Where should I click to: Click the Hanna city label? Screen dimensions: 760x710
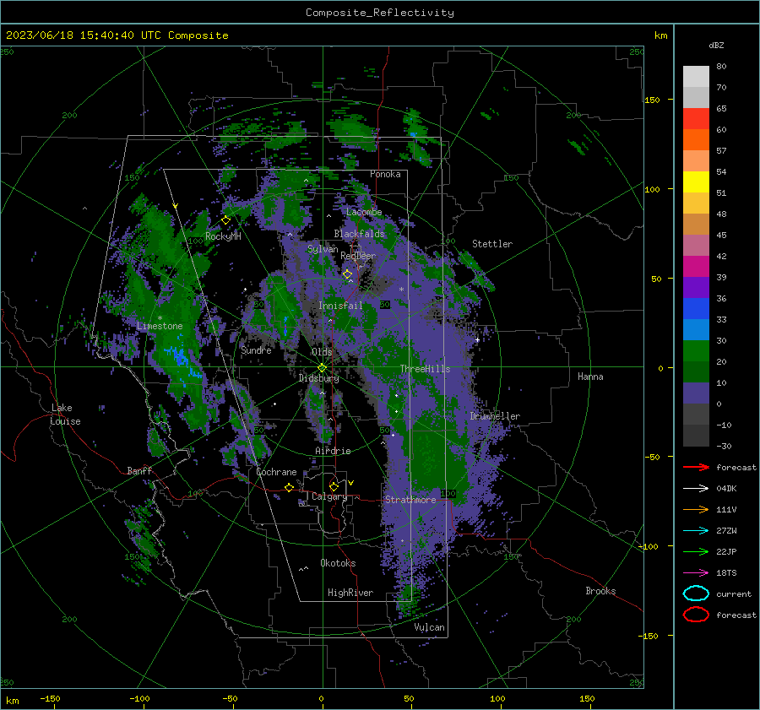[x=590, y=377]
